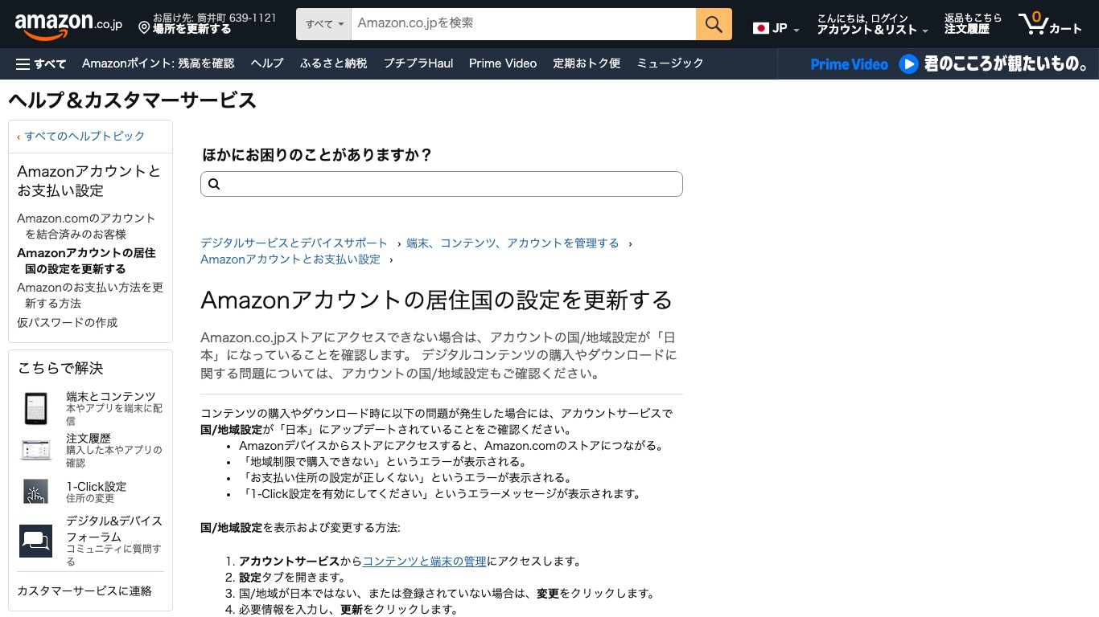Select Amazonアカウントの居住国の設定を更新する sidebar item
The image size is (1099, 617).
pyautogui.click(x=86, y=261)
